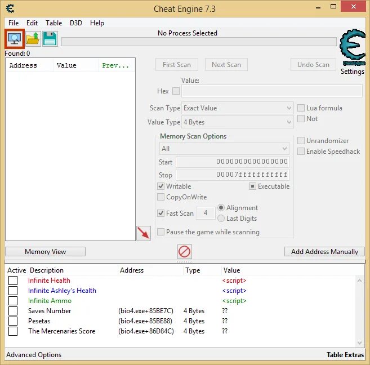Toggle the Fast Scan checkbox

click(161, 213)
